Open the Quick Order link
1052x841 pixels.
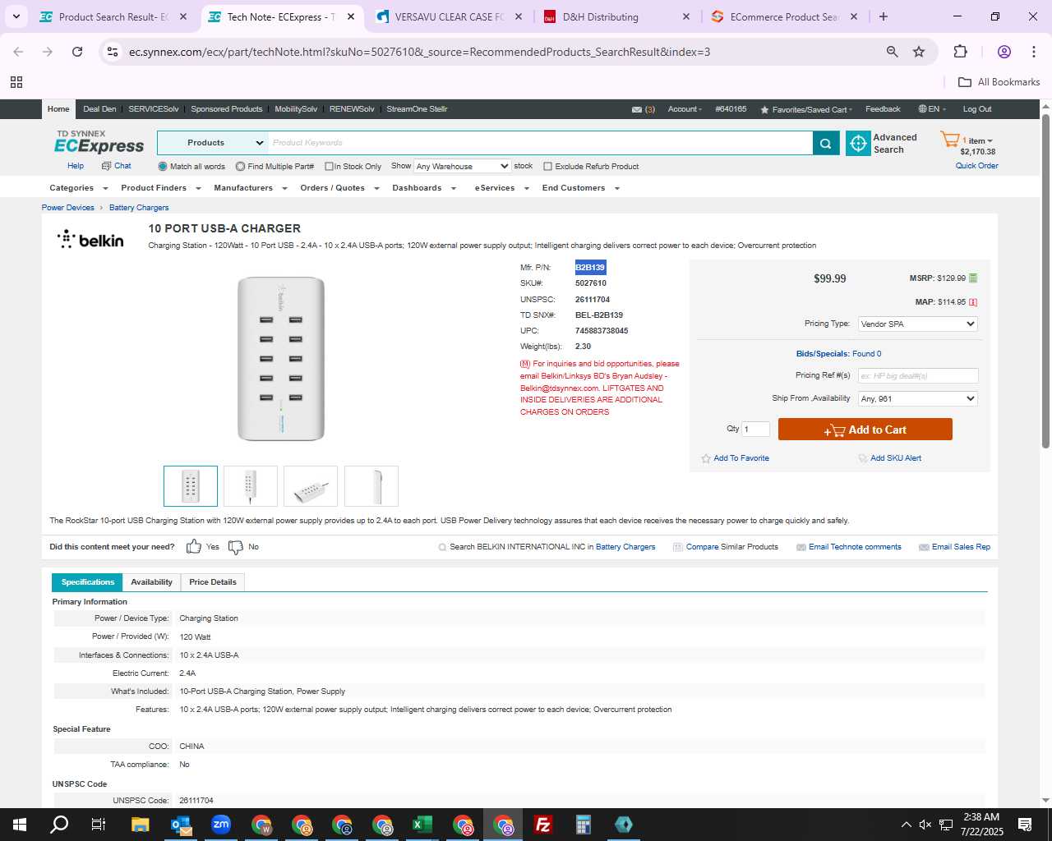[x=977, y=166]
